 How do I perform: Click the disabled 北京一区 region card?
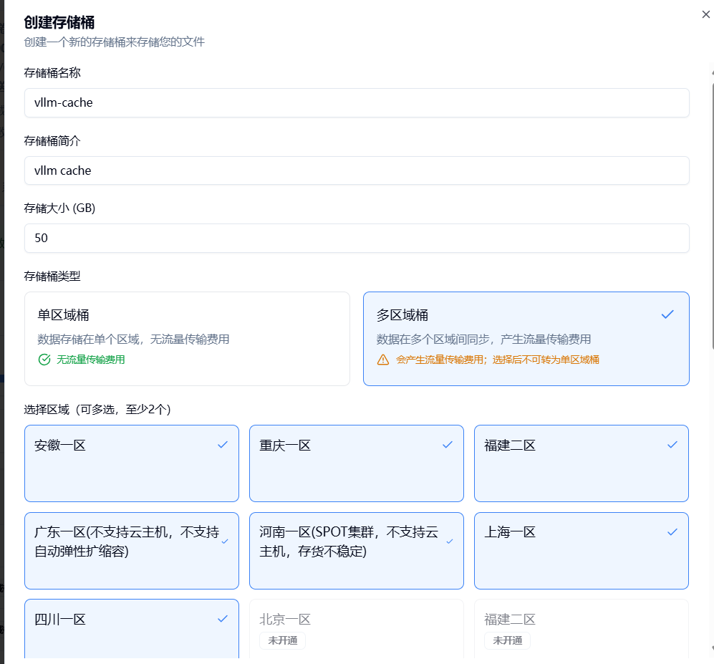tap(356, 627)
